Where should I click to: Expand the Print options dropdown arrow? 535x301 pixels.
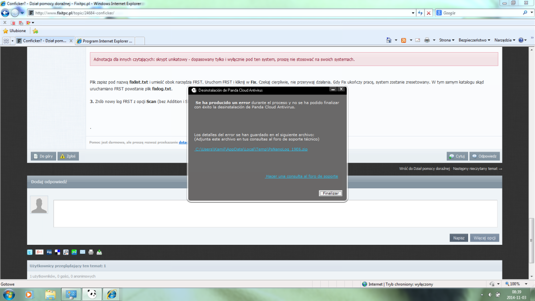(x=434, y=40)
